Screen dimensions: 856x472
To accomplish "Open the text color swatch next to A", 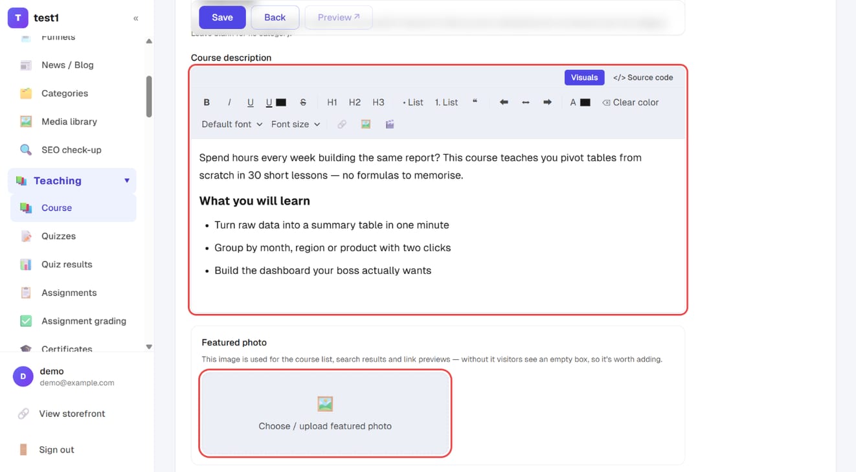I will [x=585, y=102].
